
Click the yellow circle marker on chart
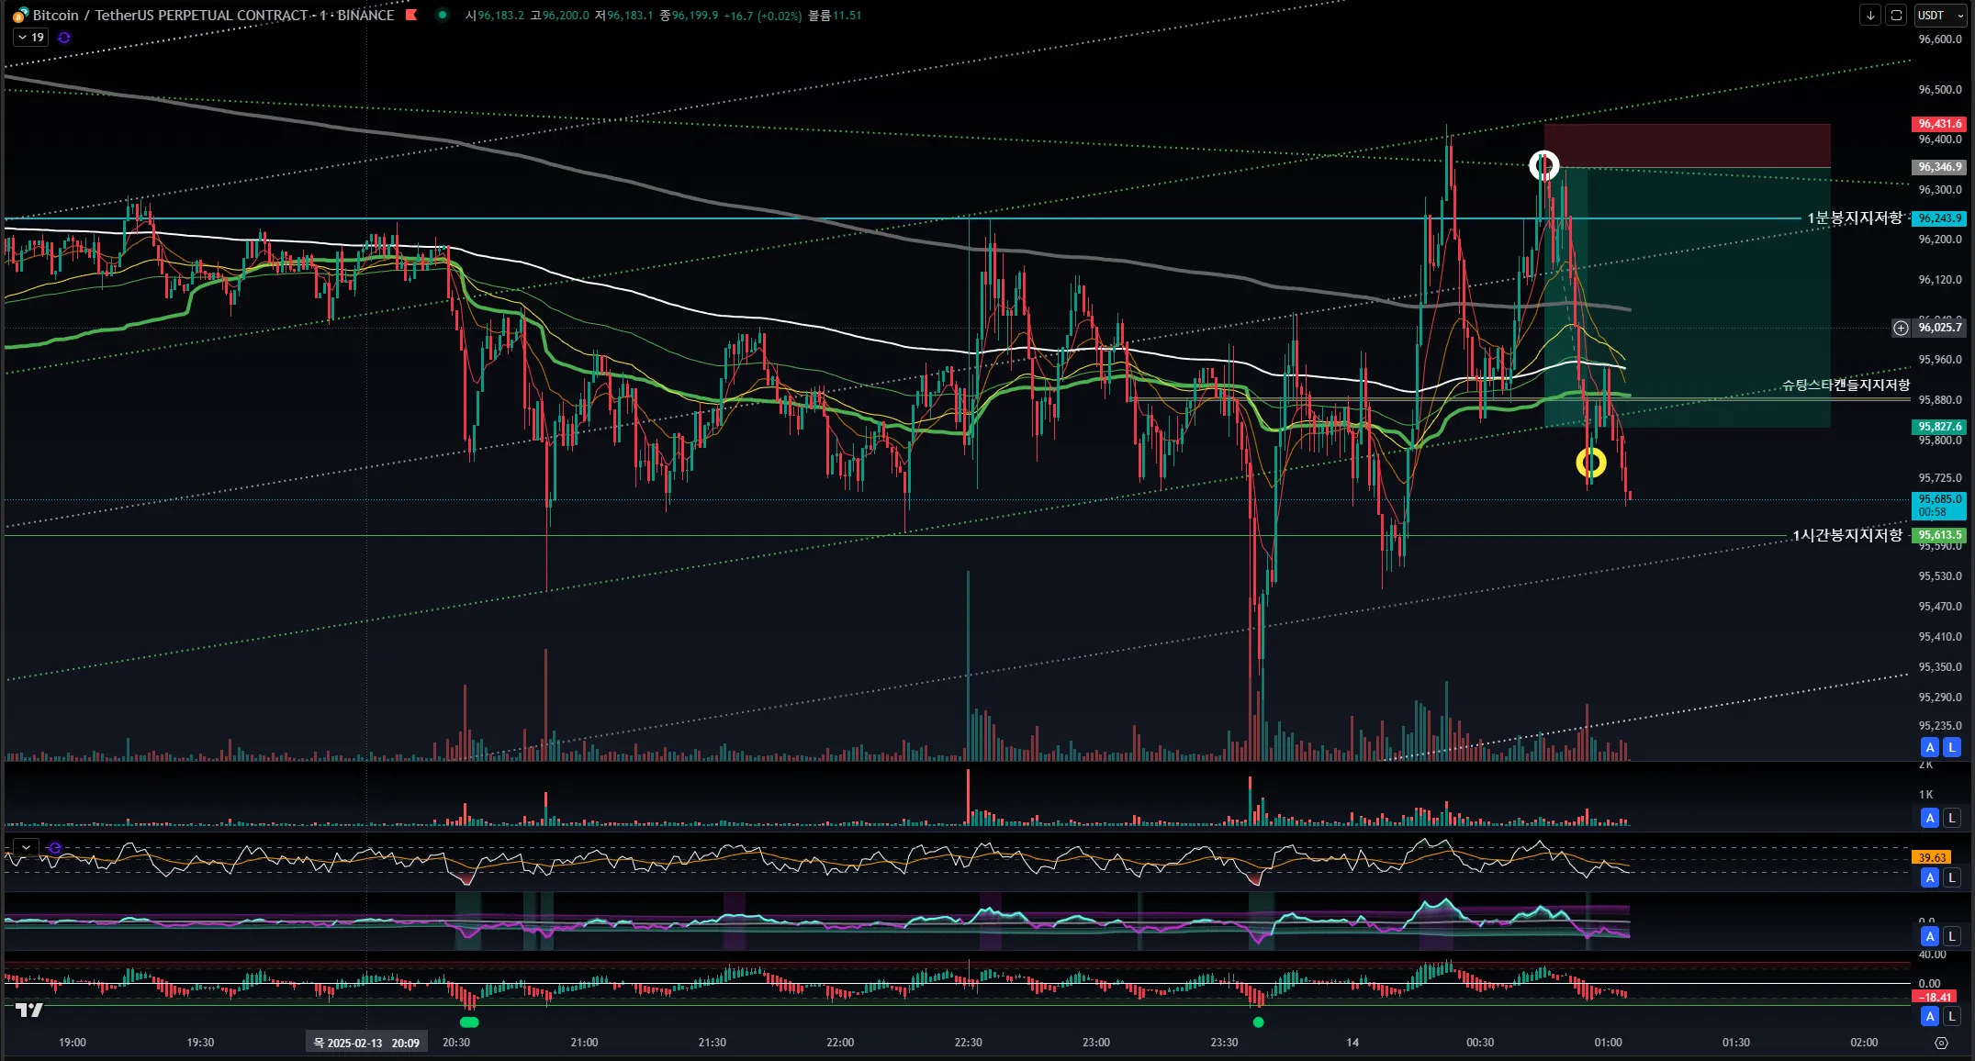point(1591,463)
